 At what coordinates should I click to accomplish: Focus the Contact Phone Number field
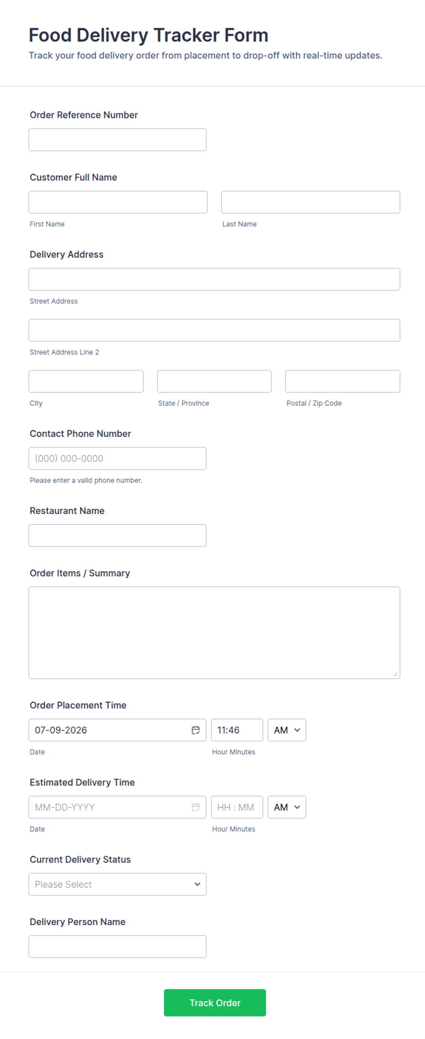point(117,458)
